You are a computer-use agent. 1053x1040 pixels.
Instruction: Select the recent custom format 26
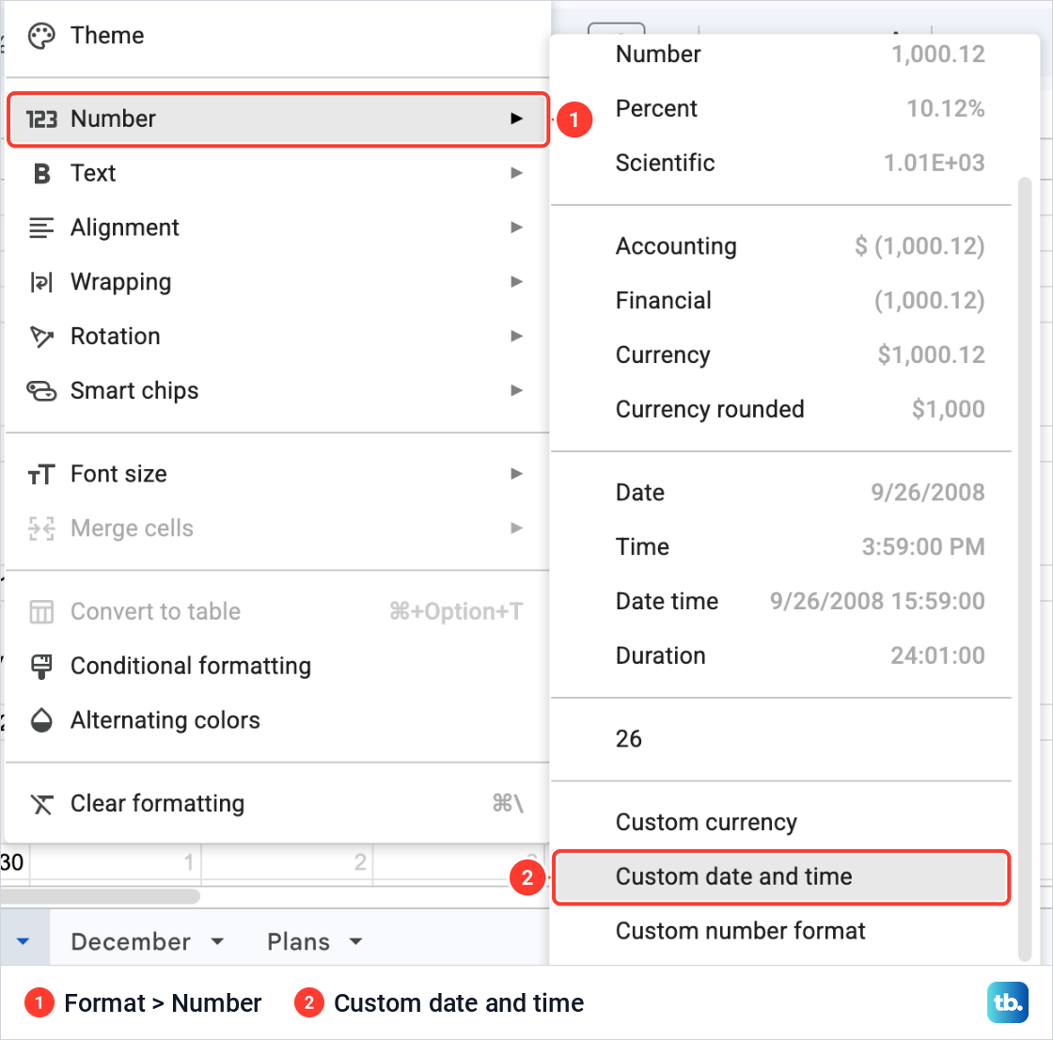coord(781,740)
